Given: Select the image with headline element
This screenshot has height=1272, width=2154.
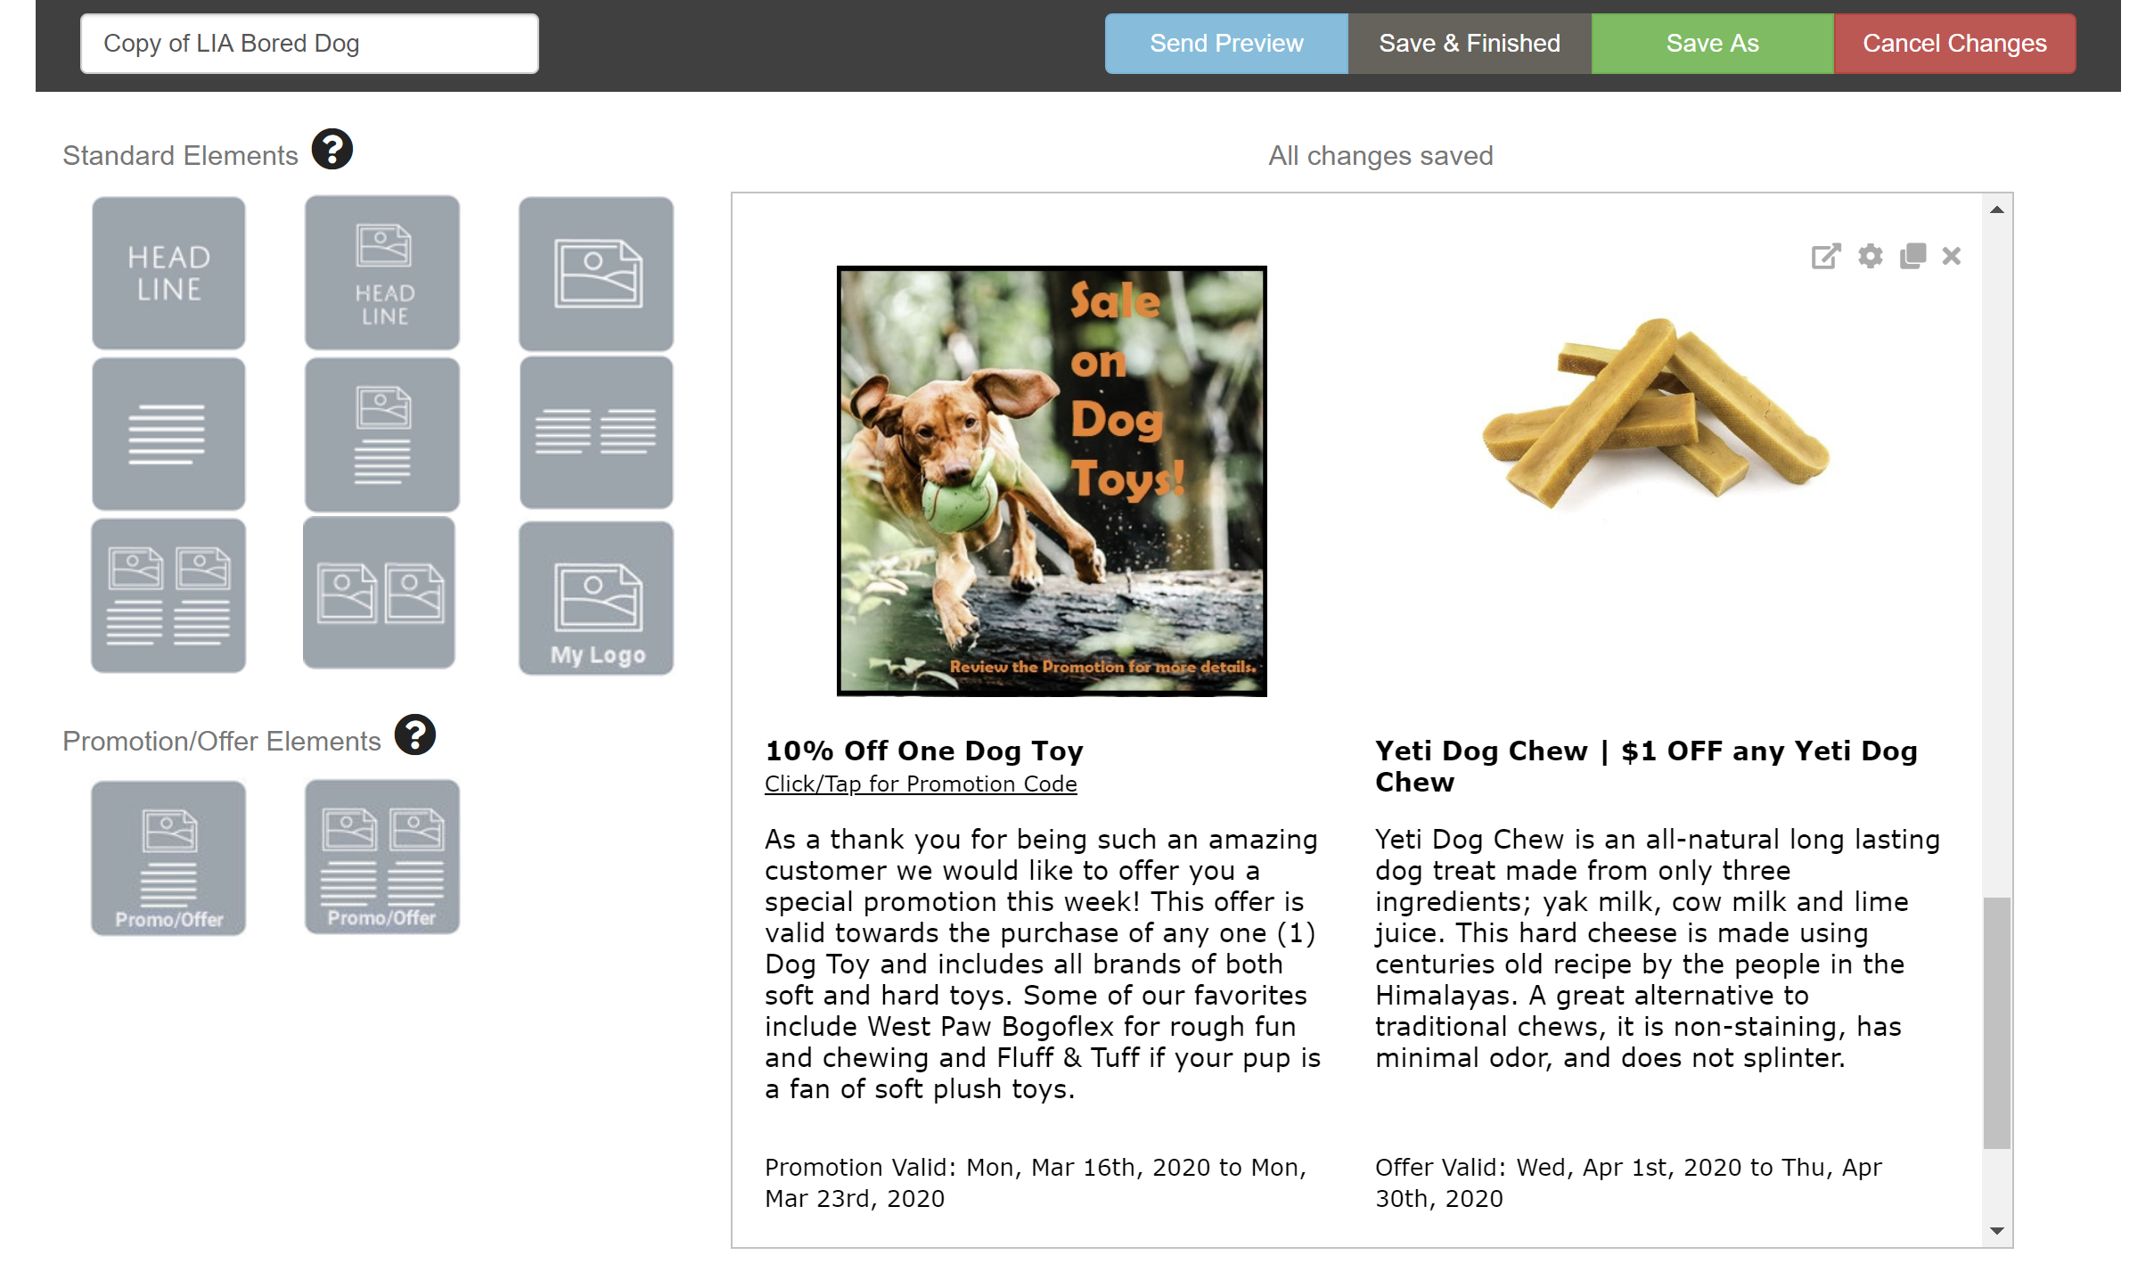Looking at the screenshot, I should click(382, 273).
